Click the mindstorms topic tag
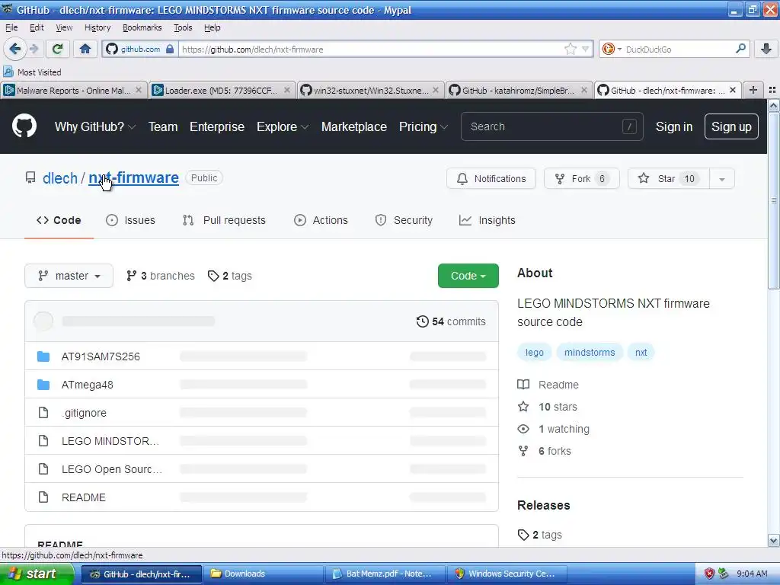This screenshot has width=780, height=585. [x=590, y=352]
